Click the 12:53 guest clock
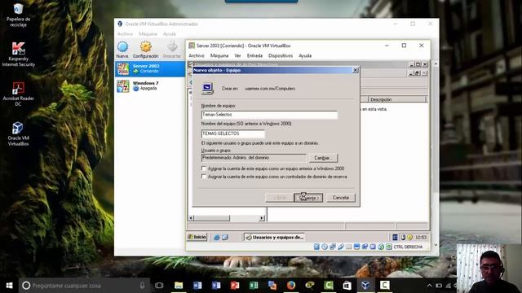 click(421, 237)
